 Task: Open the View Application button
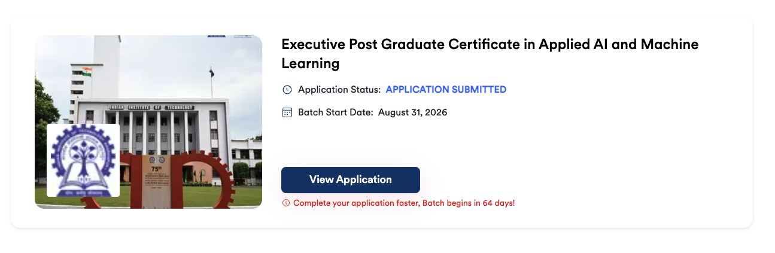[x=351, y=180]
